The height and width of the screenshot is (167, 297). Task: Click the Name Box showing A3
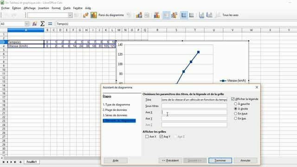tap(13, 24)
